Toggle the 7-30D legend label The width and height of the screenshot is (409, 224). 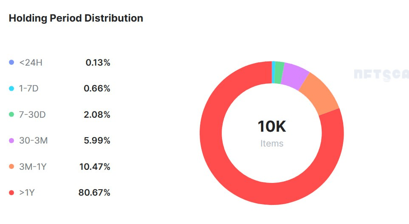point(32,115)
